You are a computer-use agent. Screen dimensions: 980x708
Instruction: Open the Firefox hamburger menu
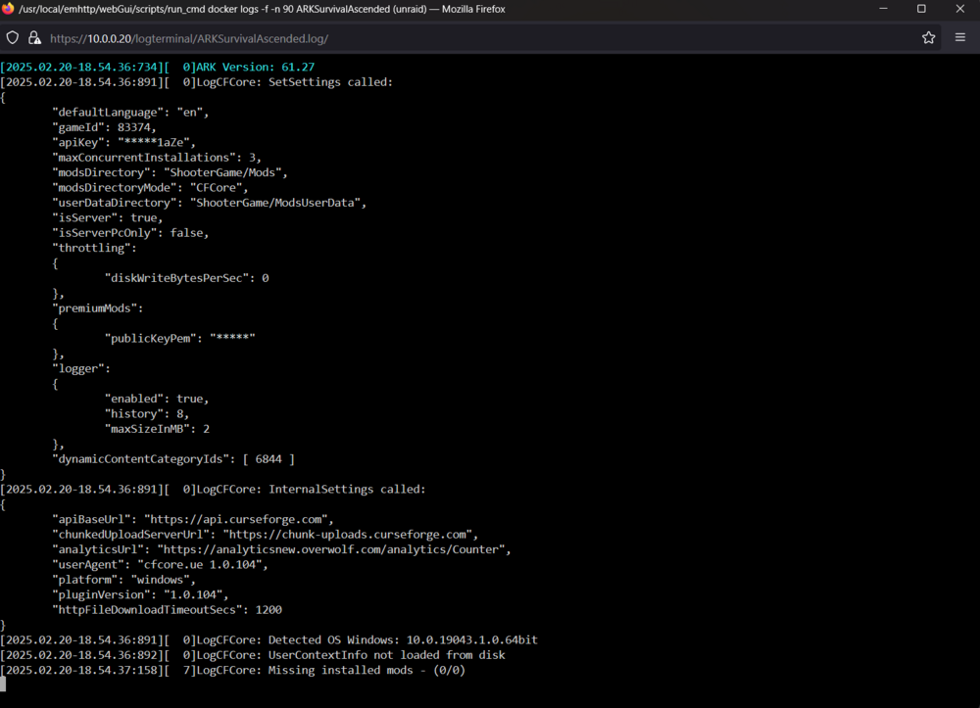(960, 37)
